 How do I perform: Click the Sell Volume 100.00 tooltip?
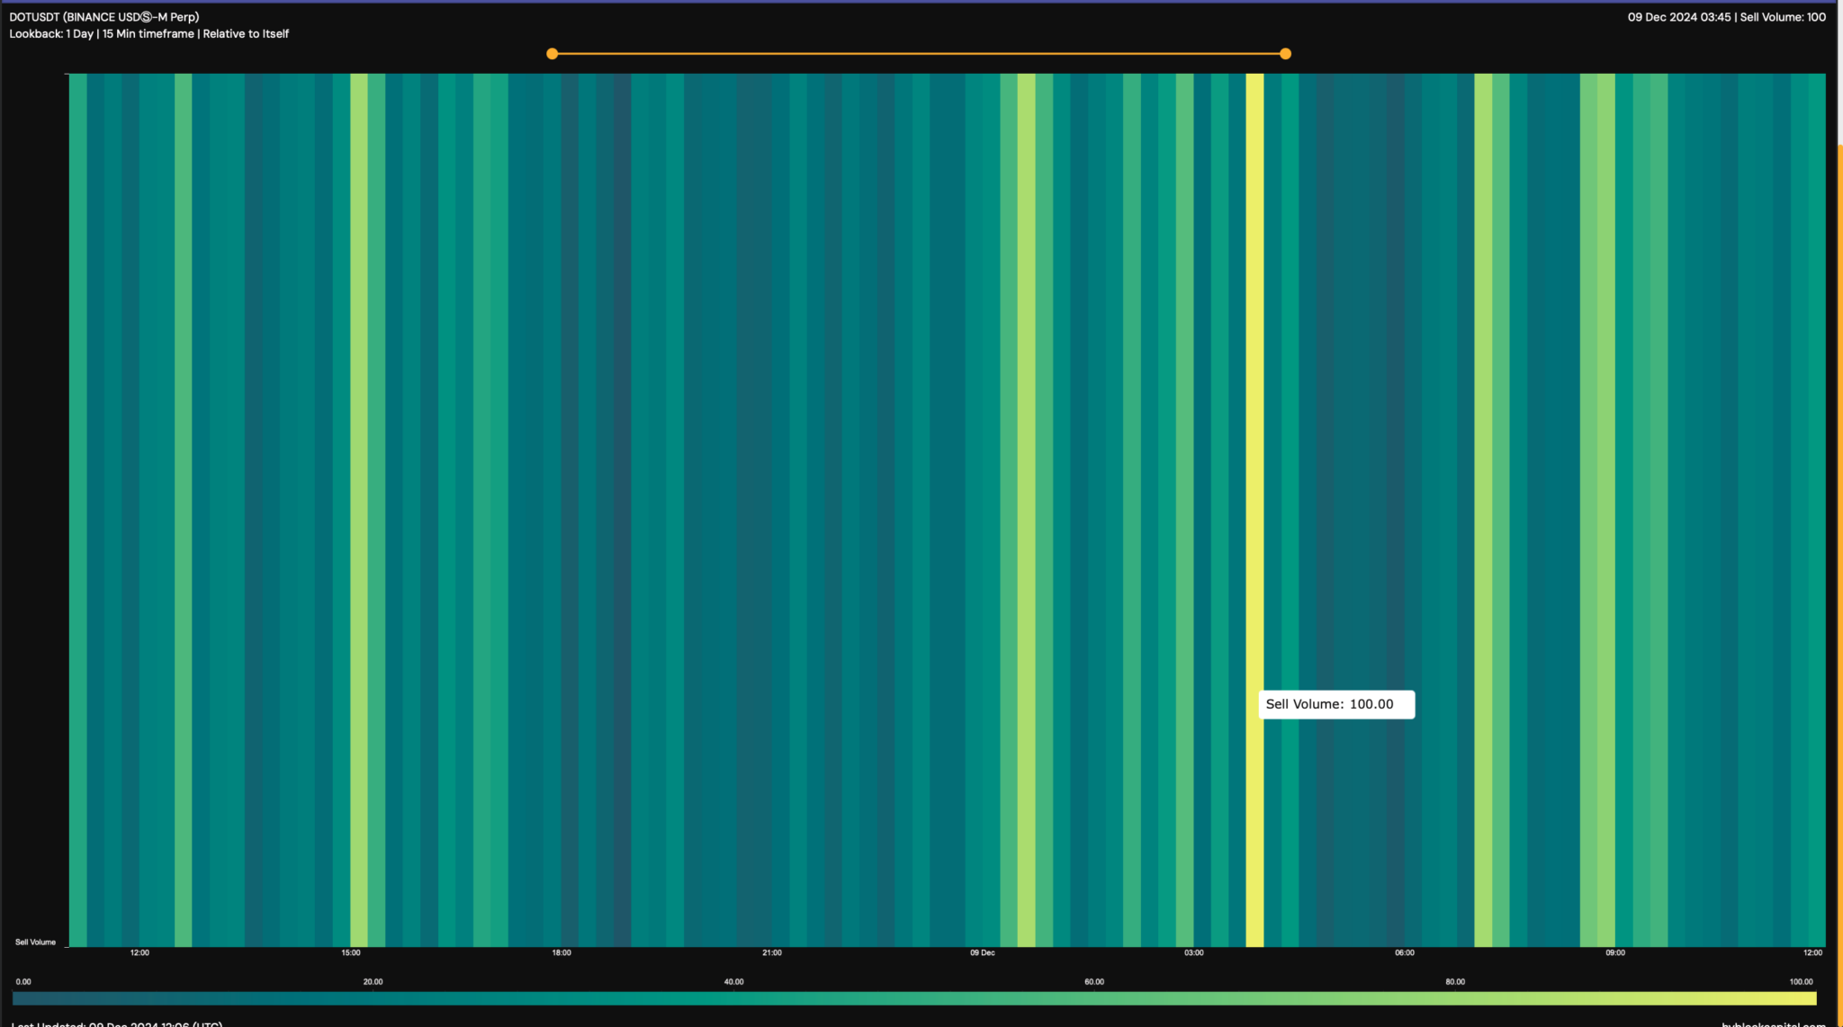(1335, 704)
